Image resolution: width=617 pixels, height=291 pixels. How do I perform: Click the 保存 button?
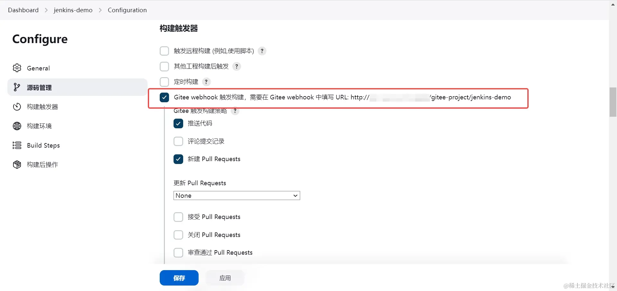pyautogui.click(x=179, y=277)
